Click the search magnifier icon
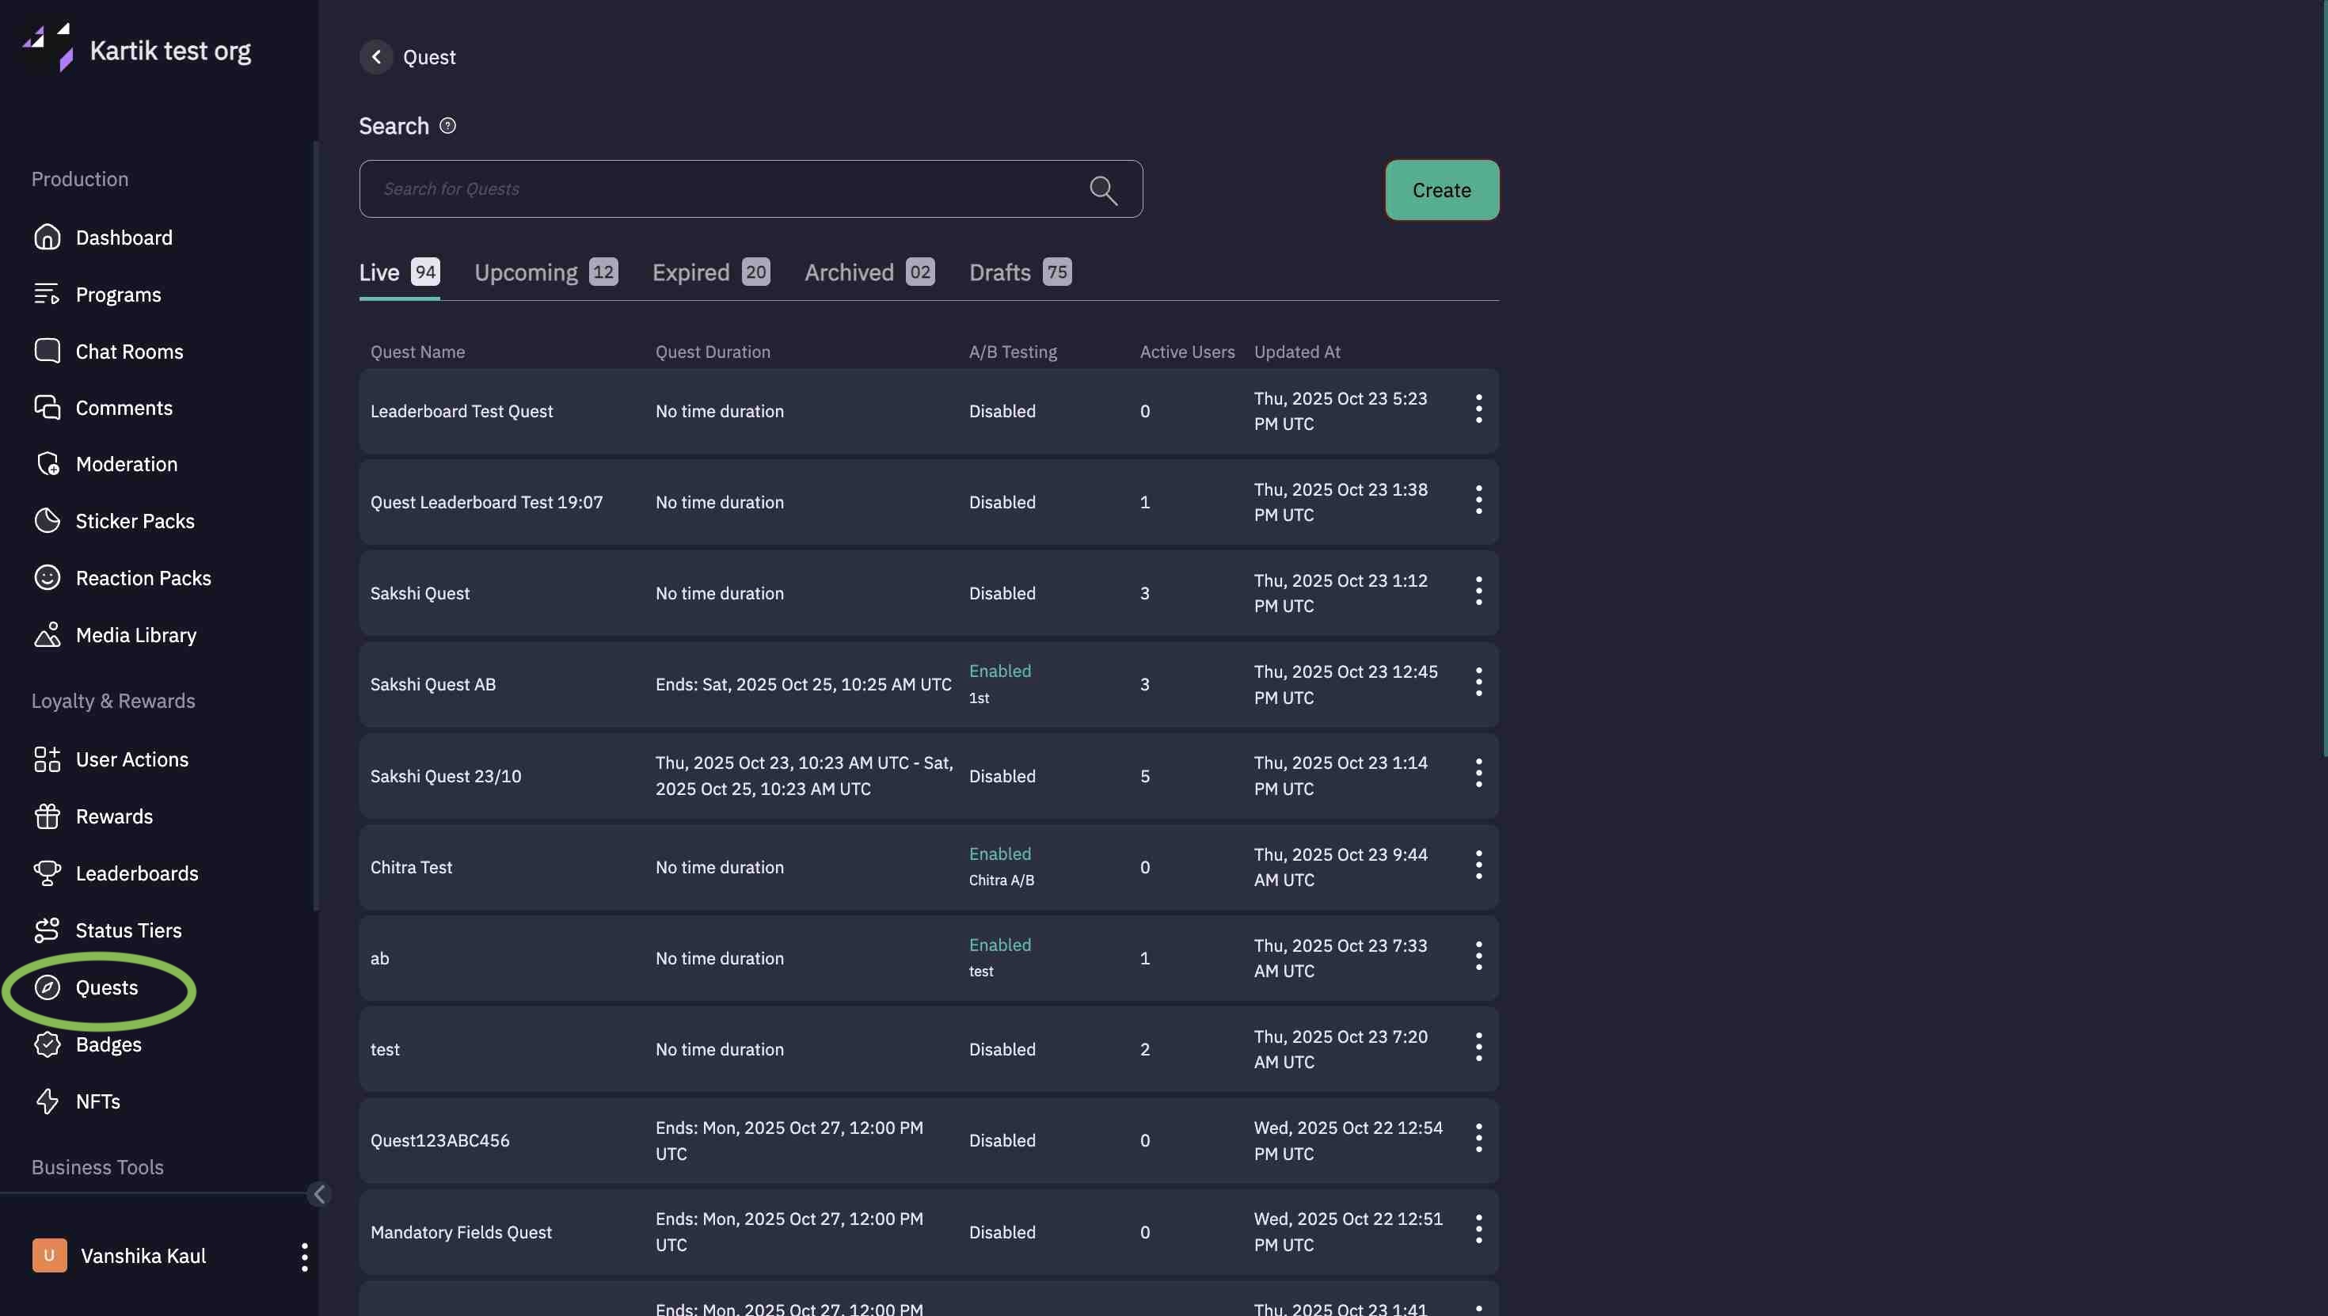Viewport: 2328px width, 1316px height. click(x=1102, y=190)
